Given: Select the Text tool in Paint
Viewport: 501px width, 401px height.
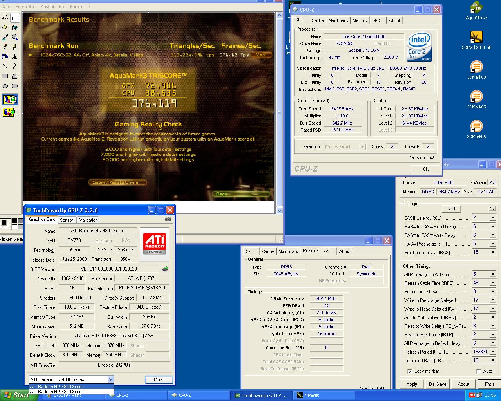Looking at the screenshot, I should [15, 57].
